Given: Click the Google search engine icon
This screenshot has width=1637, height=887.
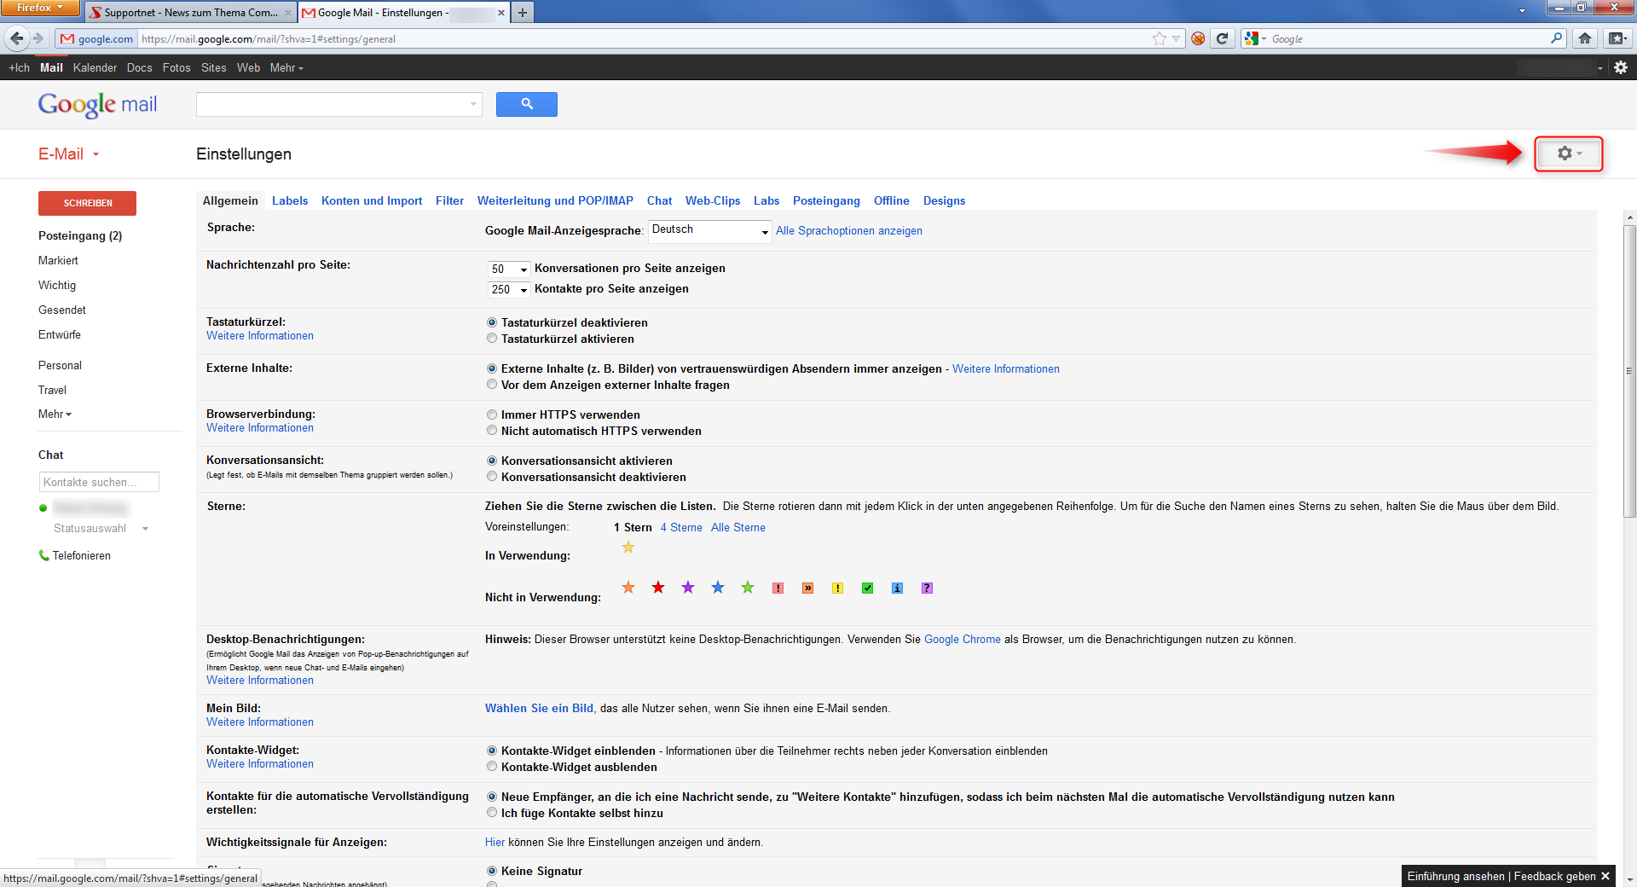Looking at the screenshot, I should tap(1252, 38).
